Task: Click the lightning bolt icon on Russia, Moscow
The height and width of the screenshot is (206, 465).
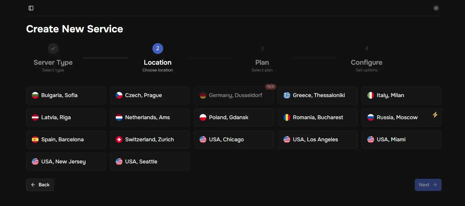Action: pos(435,115)
